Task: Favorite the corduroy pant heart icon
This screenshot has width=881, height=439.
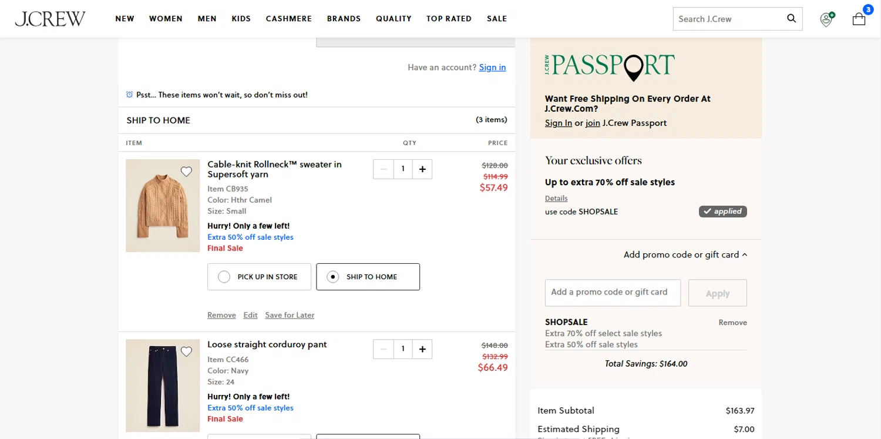Action: (186, 351)
